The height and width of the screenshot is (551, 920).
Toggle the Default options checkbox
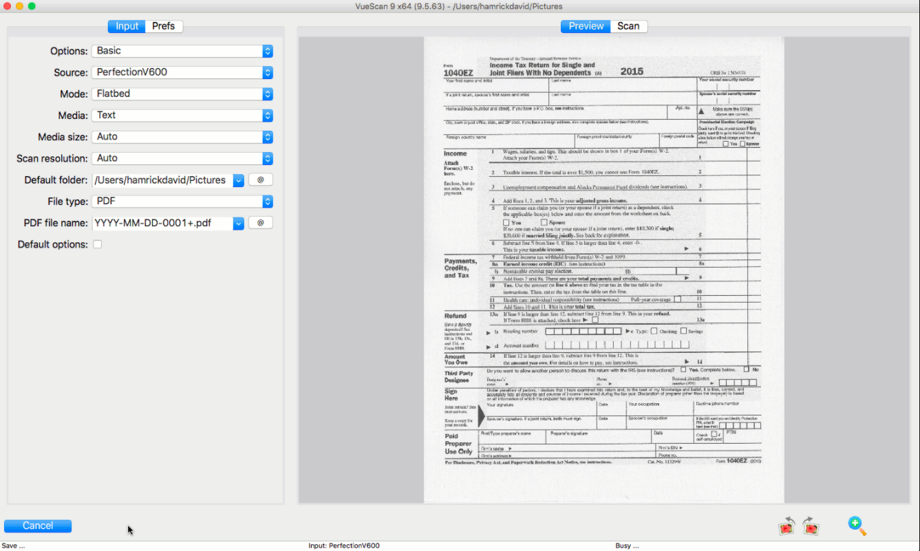[98, 244]
